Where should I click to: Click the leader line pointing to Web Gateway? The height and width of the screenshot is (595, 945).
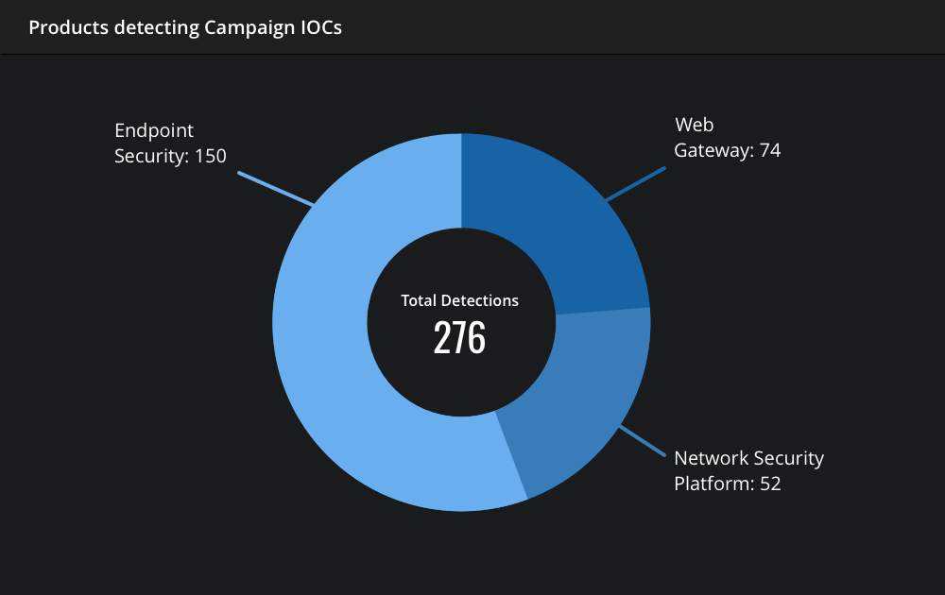coord(636,183)
